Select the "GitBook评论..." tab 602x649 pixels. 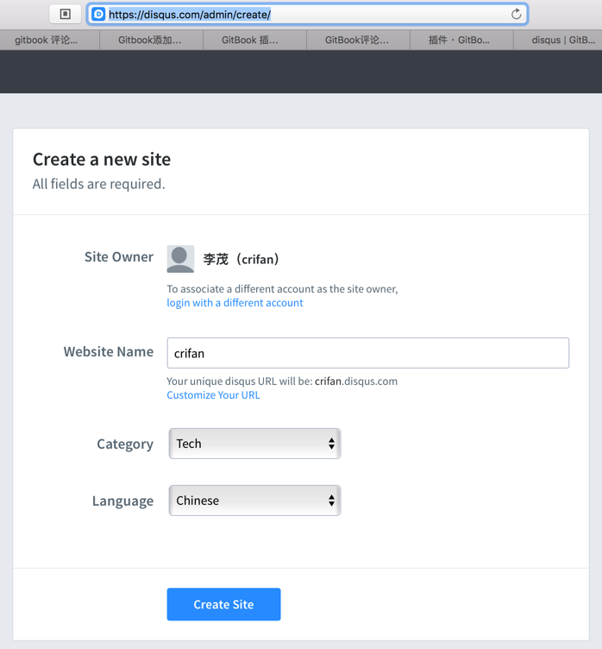(357, 40)
